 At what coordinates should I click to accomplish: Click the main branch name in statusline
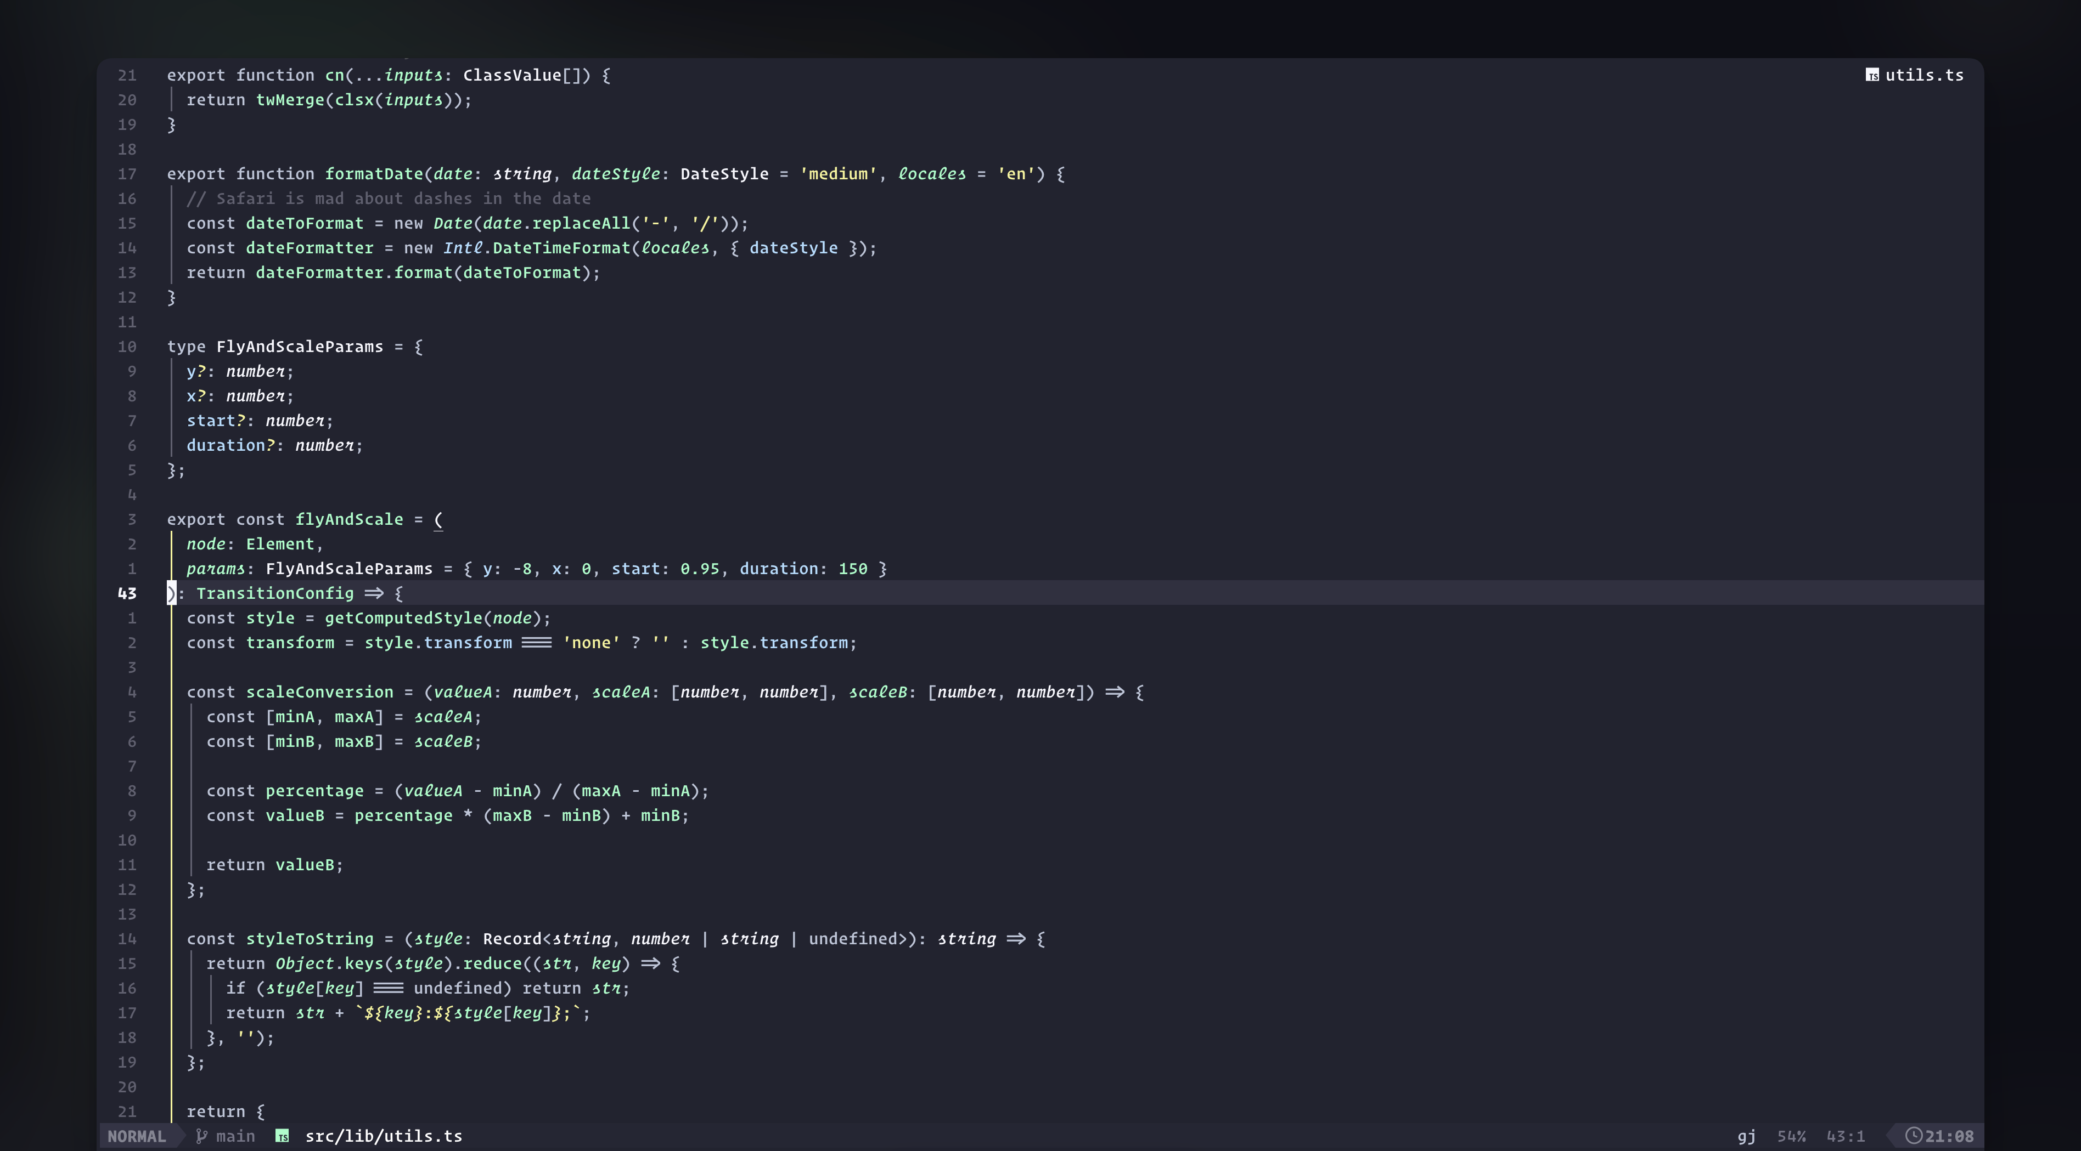click(235, 1136)
